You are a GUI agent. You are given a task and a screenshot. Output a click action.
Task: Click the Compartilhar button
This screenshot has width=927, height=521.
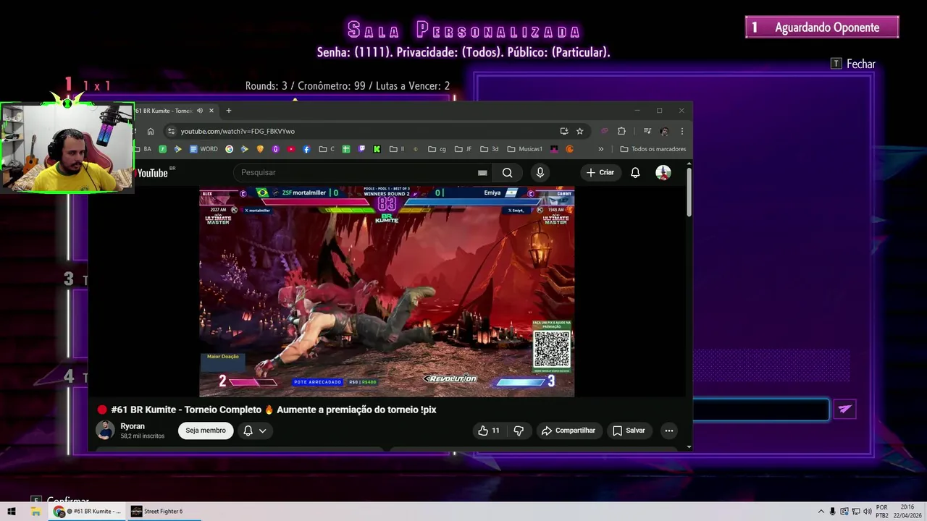569,431
